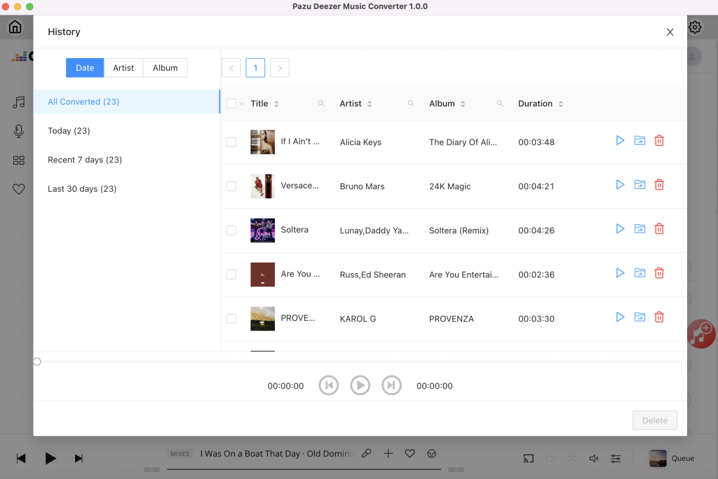
Task: Sort the list by Duration column
Action: tap(561, 104)
